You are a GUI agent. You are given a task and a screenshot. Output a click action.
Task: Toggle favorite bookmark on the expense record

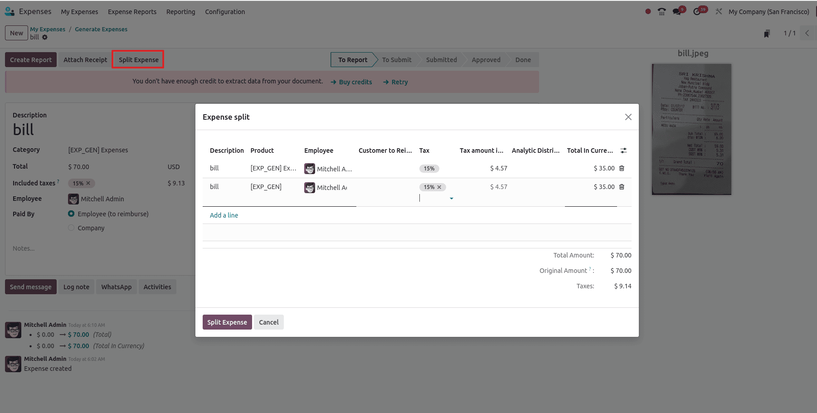tap(767, 33)
